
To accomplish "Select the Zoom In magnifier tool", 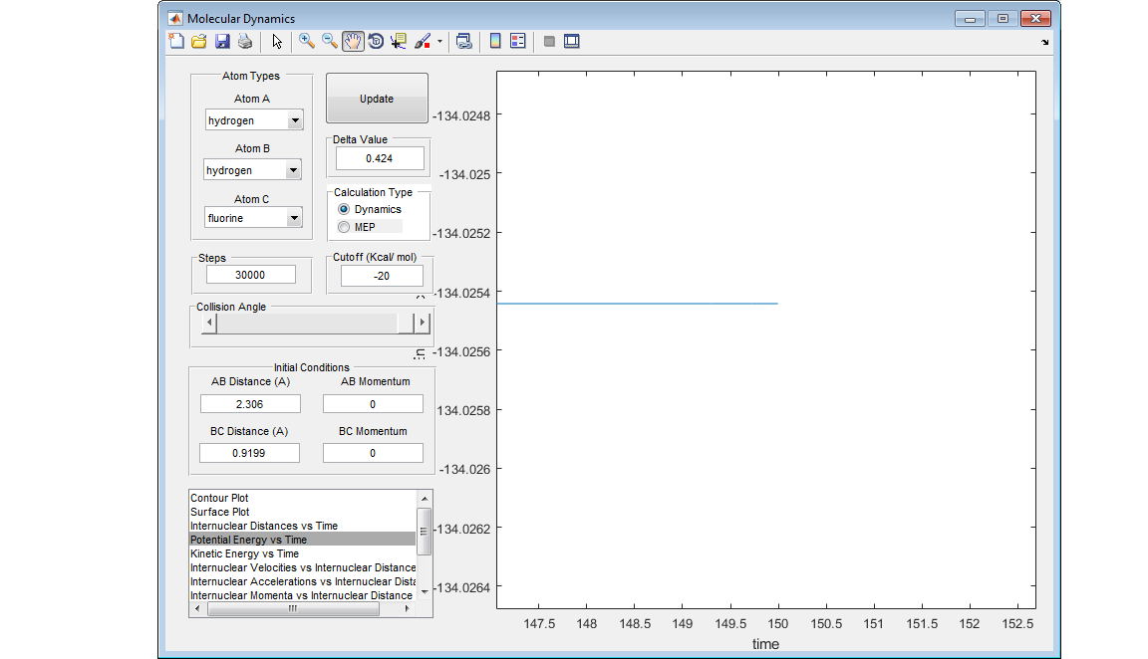I will (x=307, y=42).
